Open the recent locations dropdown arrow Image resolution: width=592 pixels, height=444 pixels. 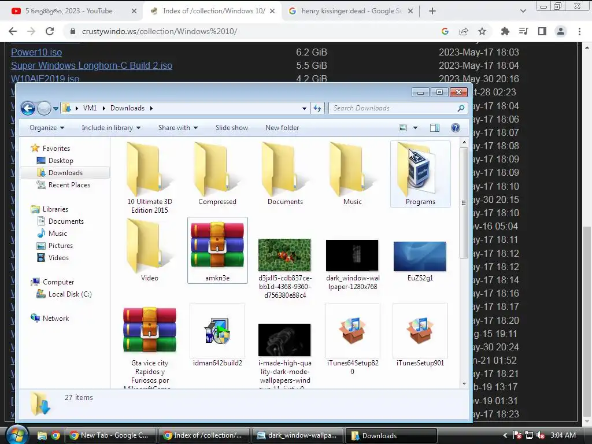tap(56, 108)
